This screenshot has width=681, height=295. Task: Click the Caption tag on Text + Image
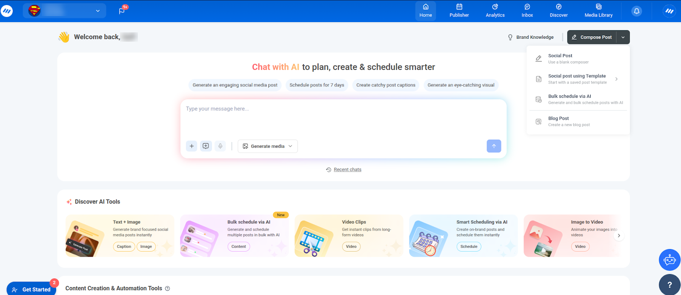click(124, 246)
